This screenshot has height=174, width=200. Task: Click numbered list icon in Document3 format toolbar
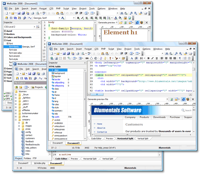tap(185, 58)
